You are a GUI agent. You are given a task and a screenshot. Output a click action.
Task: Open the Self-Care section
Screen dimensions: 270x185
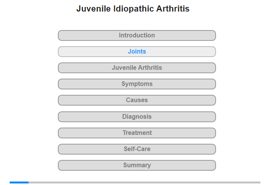[x=137, y=149]
